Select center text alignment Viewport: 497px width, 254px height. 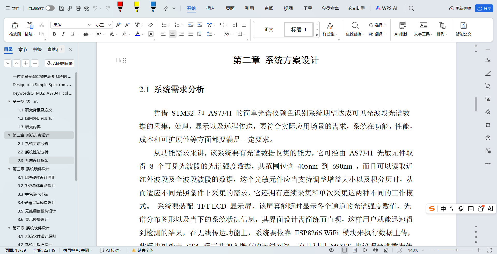click(172, 34)
